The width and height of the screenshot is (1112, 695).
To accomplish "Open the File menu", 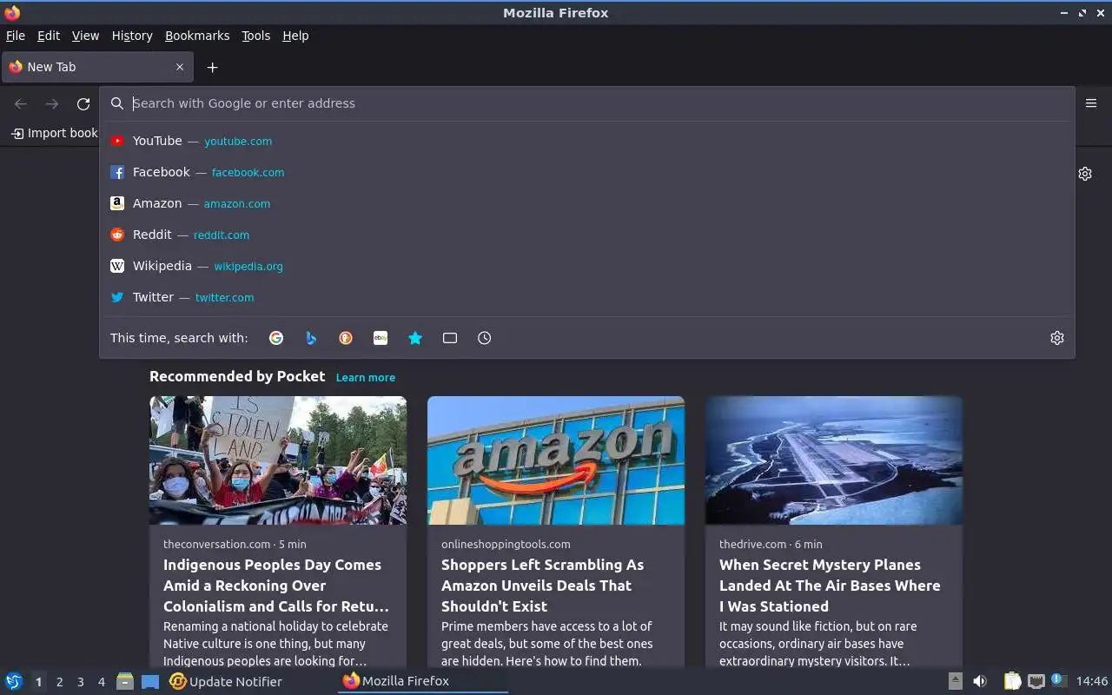I will pos(16,36).
